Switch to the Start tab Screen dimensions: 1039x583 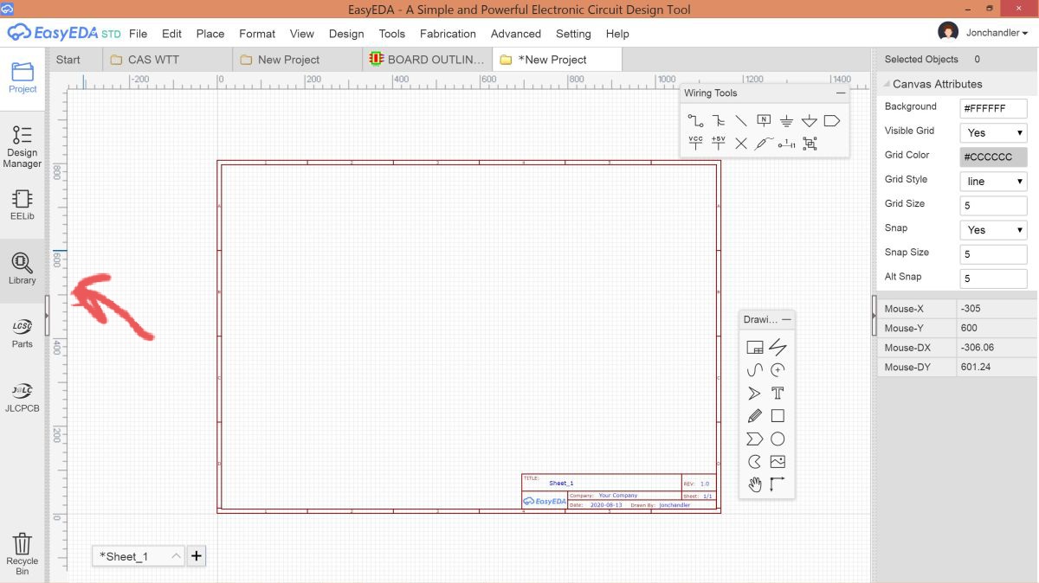pyautogui.click(x=68, y=60)
